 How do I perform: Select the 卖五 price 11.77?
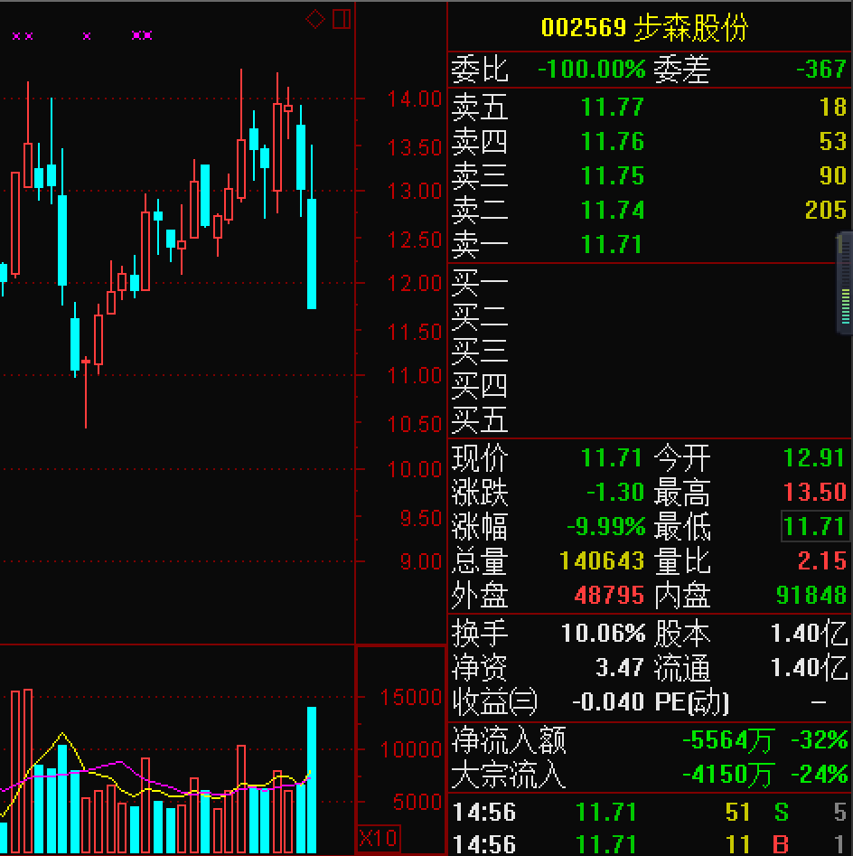coord(613,107)
